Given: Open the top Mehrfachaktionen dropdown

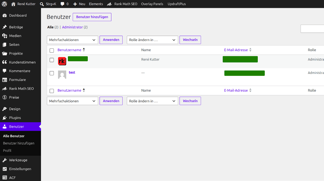Looking at the screenshot, I should pos(72,40).
